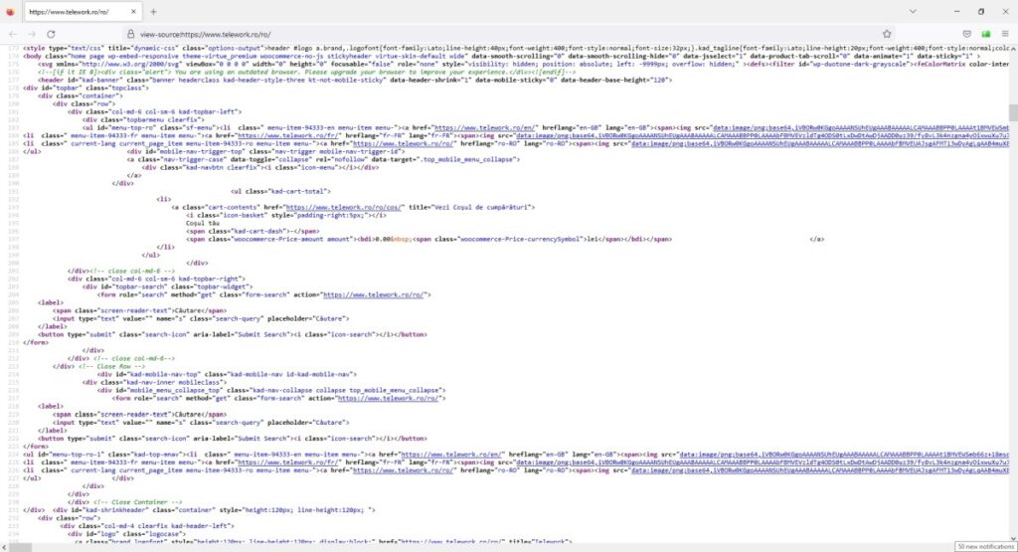Open the data:image/png link on line 184

763,135
